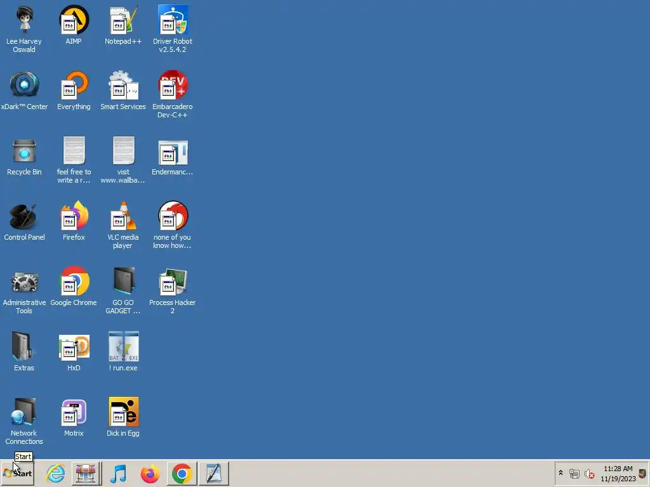Select the 'none of you know how...' shortcut
Viewport: 650px width, 487px height.
click(173, 226)
